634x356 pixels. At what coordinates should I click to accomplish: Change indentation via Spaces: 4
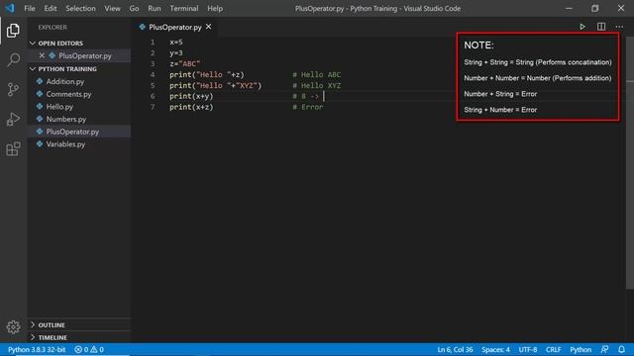tap(495, 349)
